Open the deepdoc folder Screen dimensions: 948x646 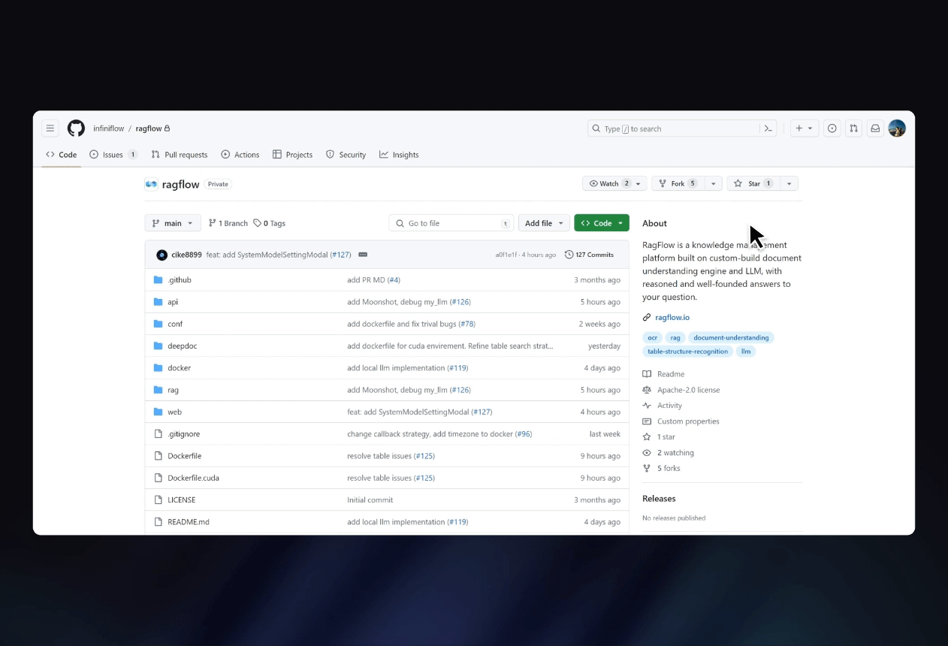coord(182,346)
